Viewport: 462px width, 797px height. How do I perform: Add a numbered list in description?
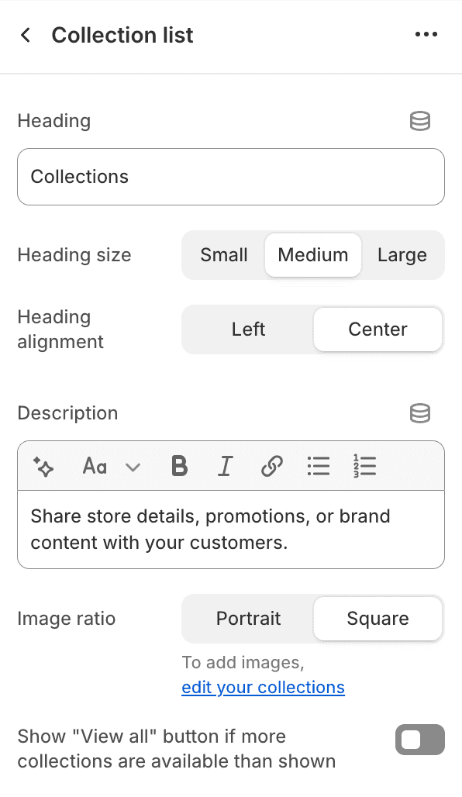[364, 466]
